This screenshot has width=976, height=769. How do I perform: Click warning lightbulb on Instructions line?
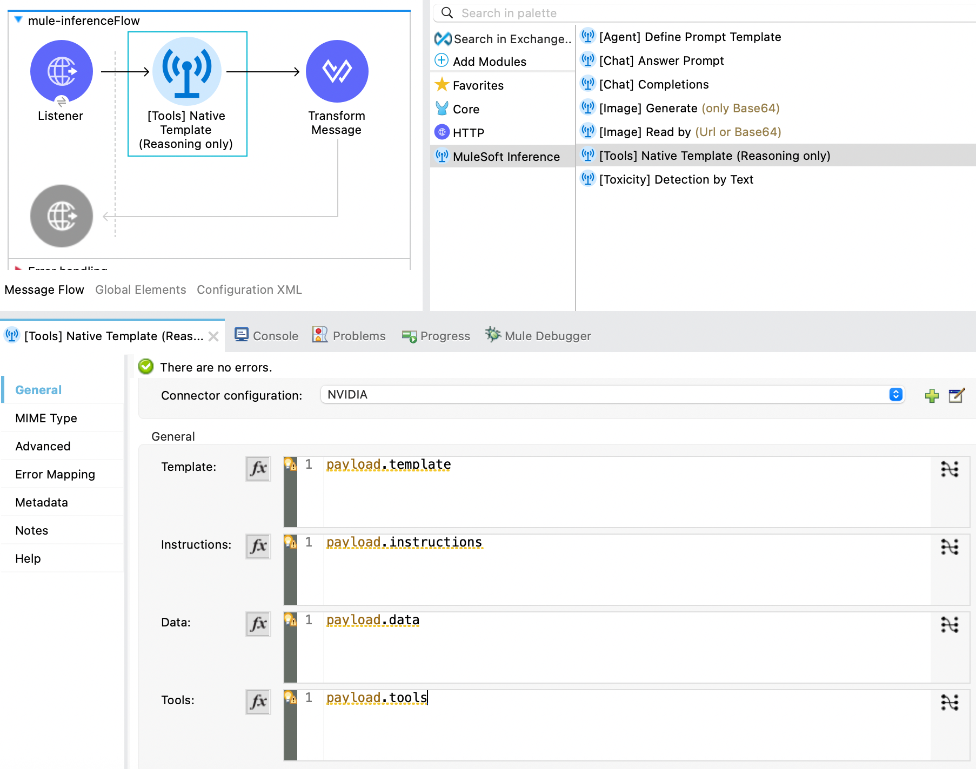[x=291, y=542]
